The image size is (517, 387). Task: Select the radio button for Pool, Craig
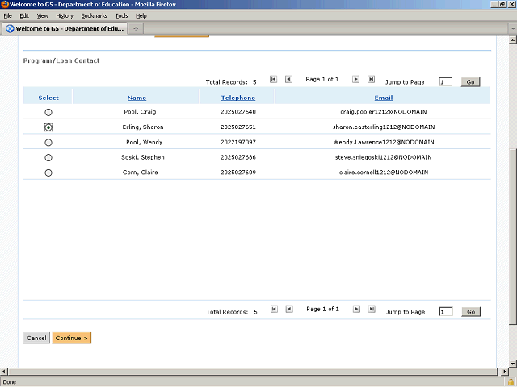(48, 112)
